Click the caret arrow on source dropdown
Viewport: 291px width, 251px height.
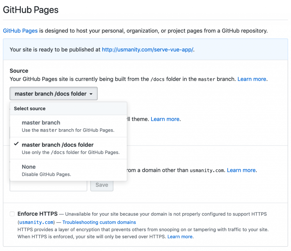(x=91, y=94)
